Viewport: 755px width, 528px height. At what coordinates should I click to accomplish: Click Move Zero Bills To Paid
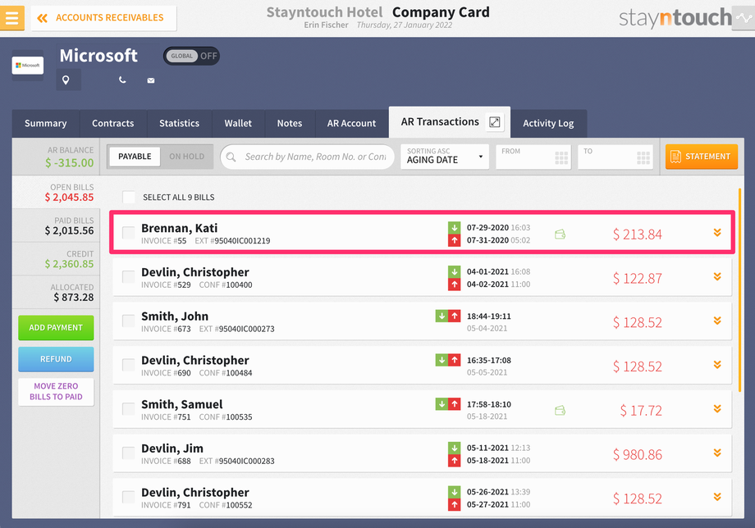[x=56, y=391]
